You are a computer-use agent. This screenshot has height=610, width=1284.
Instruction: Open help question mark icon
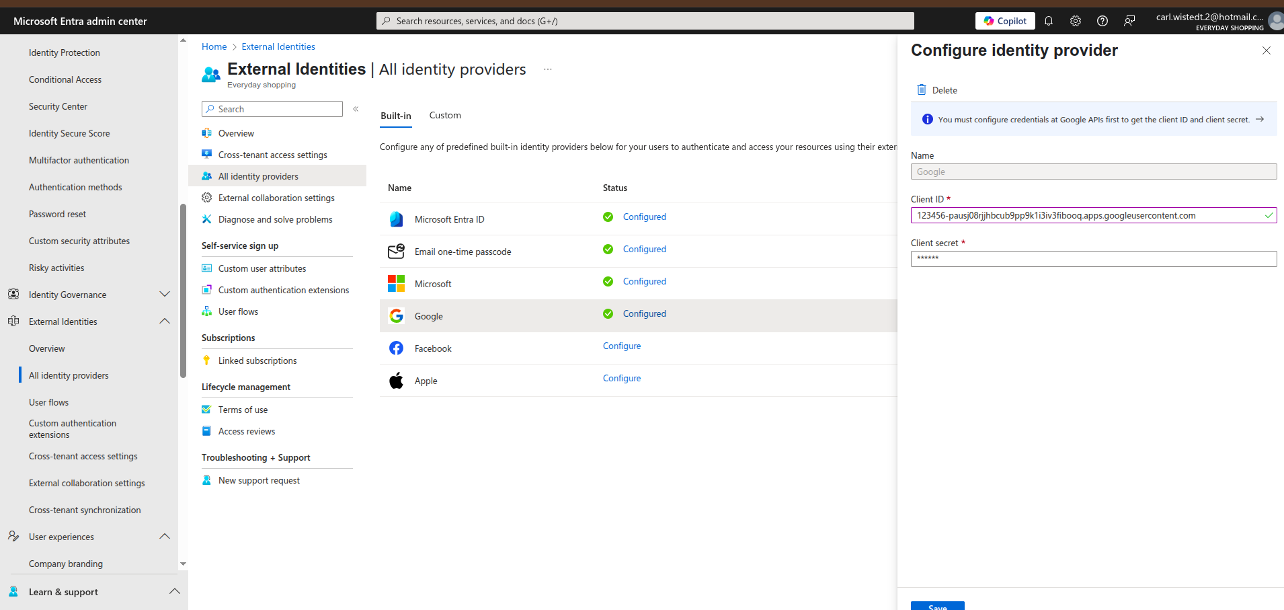[x=1102, y=21]
